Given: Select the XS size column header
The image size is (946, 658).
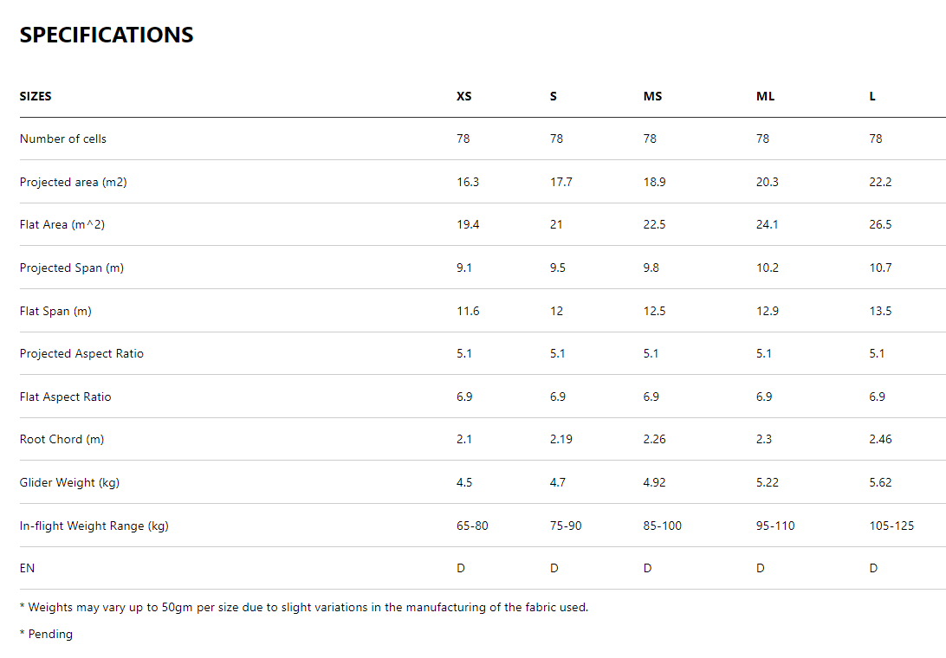Looking at the screenshot, I should click(x=464, y=96).
